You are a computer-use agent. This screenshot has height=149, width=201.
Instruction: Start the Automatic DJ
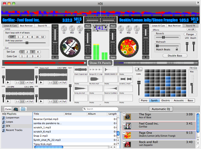point(161,109)
